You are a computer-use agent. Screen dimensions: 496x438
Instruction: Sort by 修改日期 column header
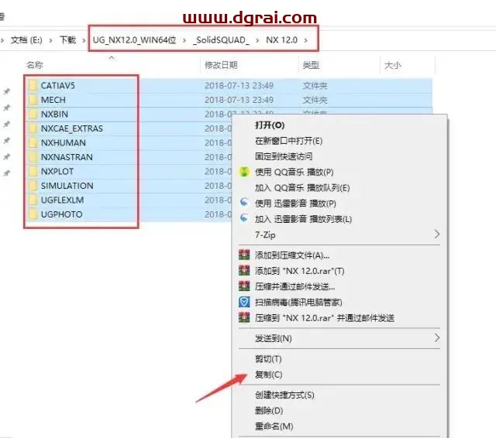click(221, 65)
